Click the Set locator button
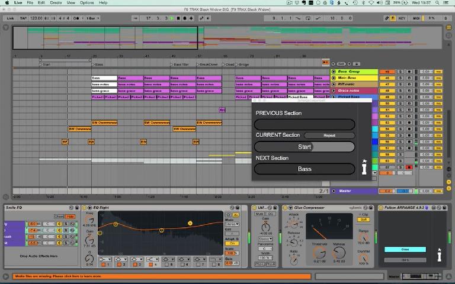Screen dimensions: 455x284 (341, 64)
